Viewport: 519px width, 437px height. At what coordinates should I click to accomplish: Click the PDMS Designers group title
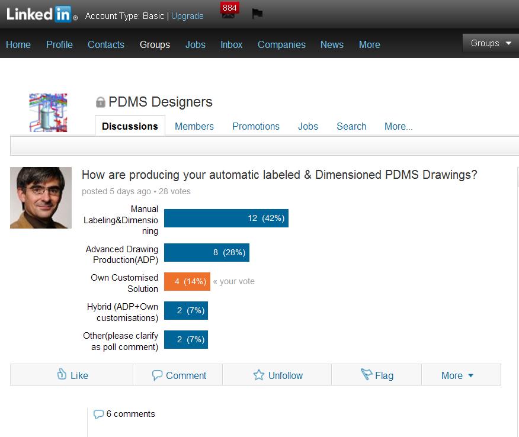click(160, 102)
